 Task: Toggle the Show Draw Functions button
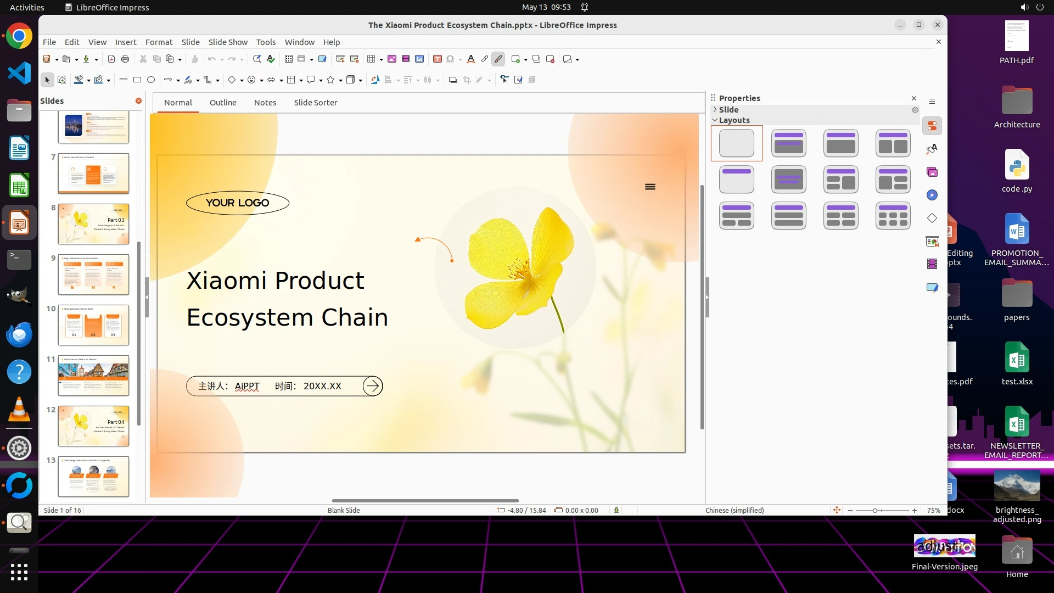[498, 59]
